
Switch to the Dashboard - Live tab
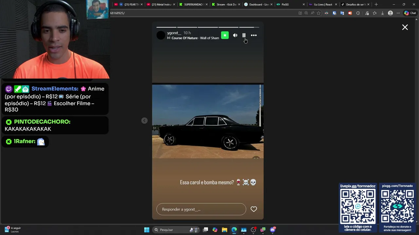pyautogui.click(x=258, y=5)
